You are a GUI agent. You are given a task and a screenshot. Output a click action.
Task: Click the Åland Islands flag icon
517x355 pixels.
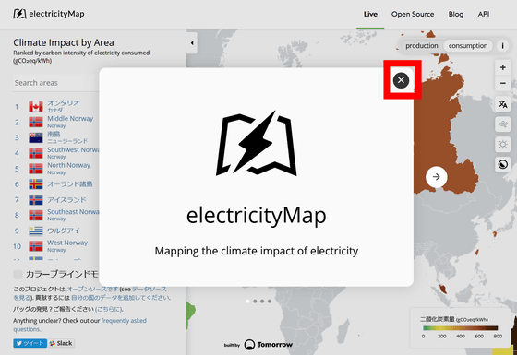click(36, 184)
